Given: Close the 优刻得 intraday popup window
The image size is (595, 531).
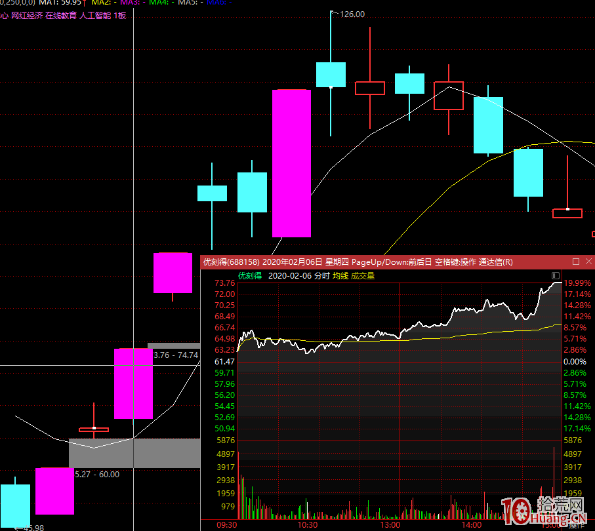Looking at the screenshot, I should pyautogui.click(x=588, y=262).
